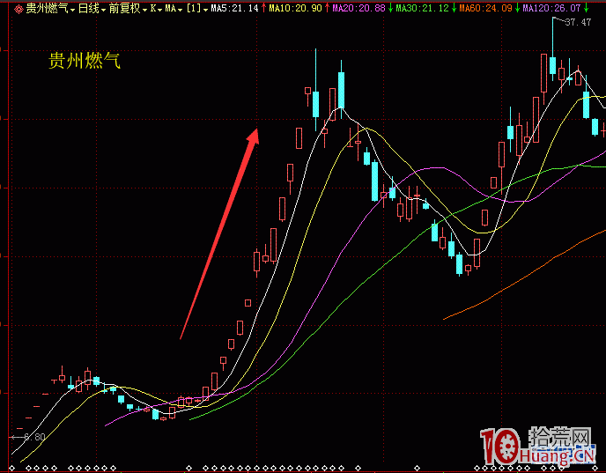Image resolution: width=606 pixels, height=473 pixels.
Task: Click the red diamond icon beside the stock name
Action: pos(18,9)
